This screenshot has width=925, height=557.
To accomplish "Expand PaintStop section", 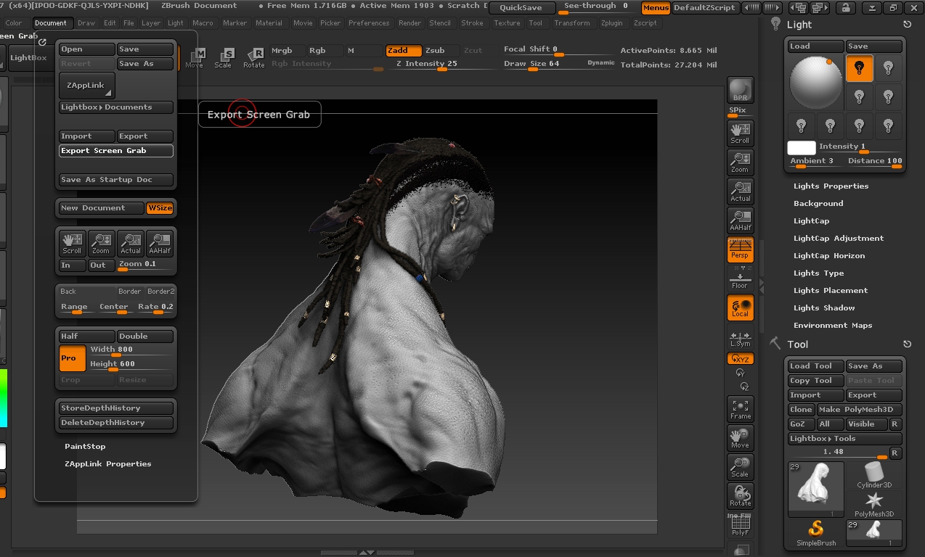I will [x=85, y=447].
